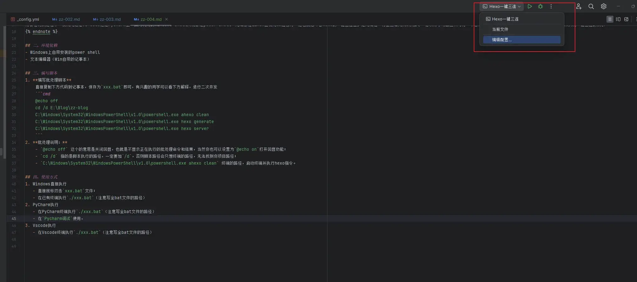Expand the Hexo一键三连 run configuration dropdown
637x282 pixels.
501,6
